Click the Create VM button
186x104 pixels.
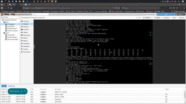click(161, 14)
